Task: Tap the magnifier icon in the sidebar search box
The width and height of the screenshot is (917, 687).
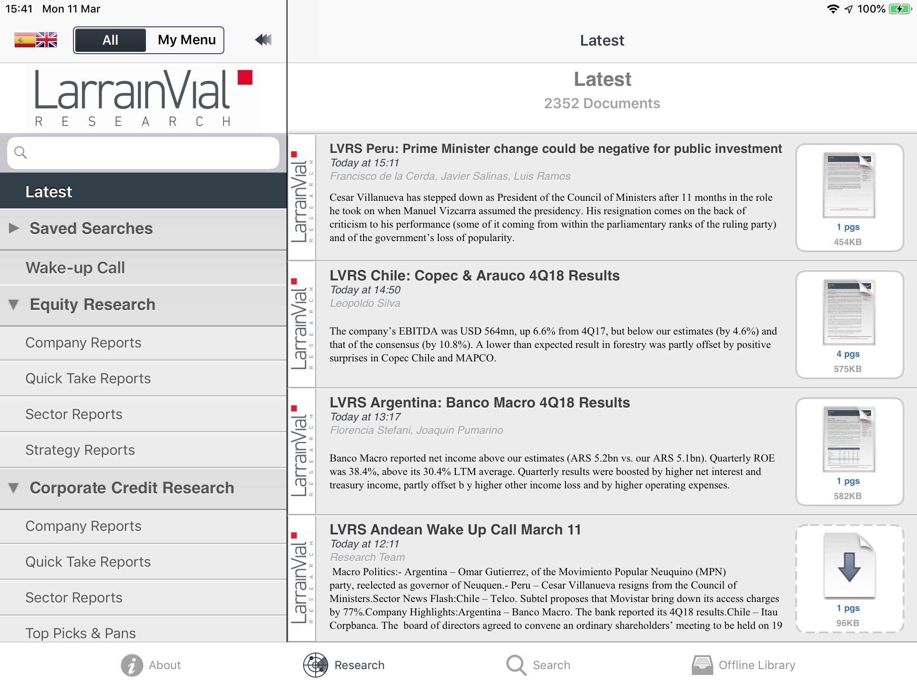Action: pyautogui.click(x=21, y=153)
